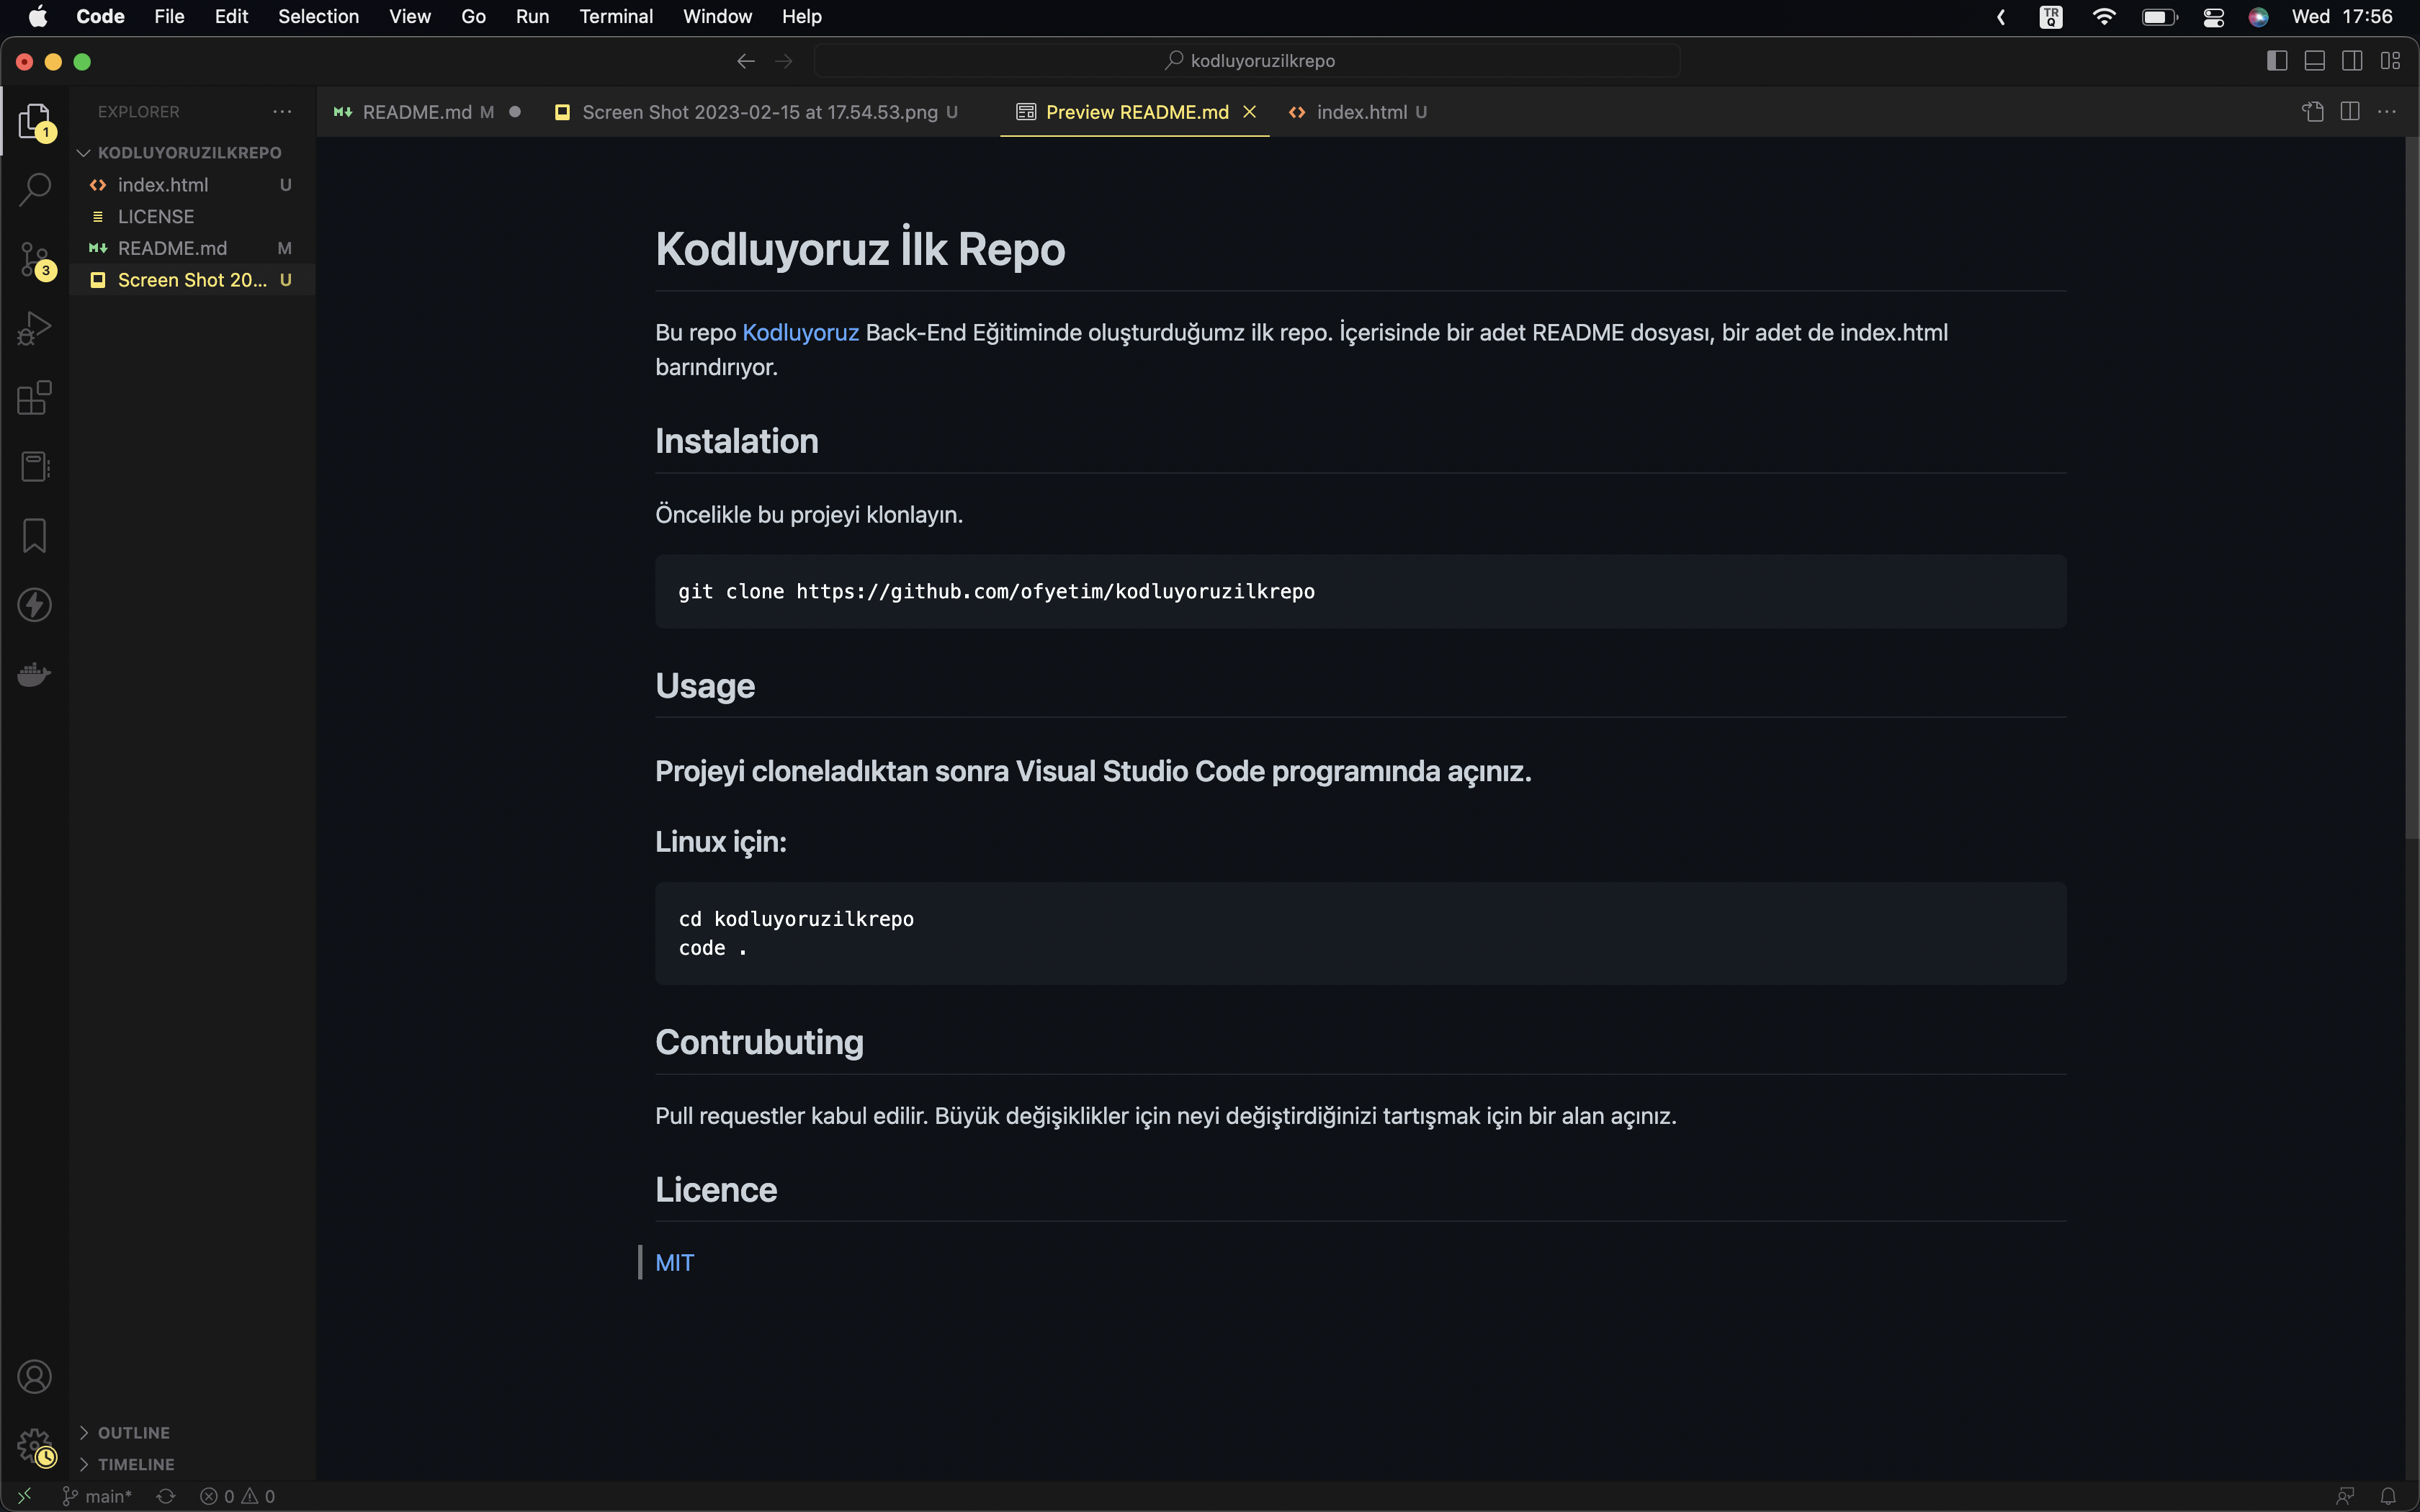Follow the Kodluyoruz link in preview
This screenshot has width=2420, height=1512.
tap(800, 333)
